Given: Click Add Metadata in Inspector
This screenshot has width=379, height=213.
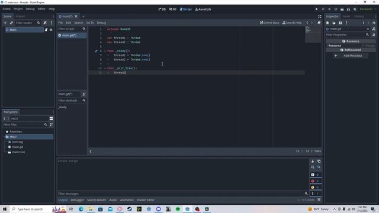Looking at the screenshot, I should click(x=350, y=56).
